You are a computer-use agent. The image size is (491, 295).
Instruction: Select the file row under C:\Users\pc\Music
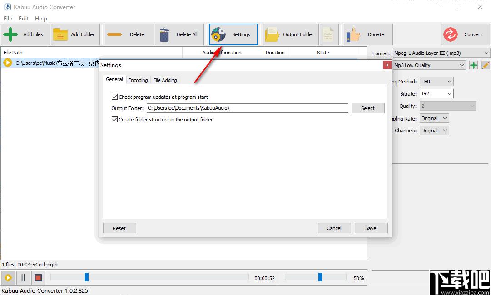pyautogui.click(x=50, y=63)
